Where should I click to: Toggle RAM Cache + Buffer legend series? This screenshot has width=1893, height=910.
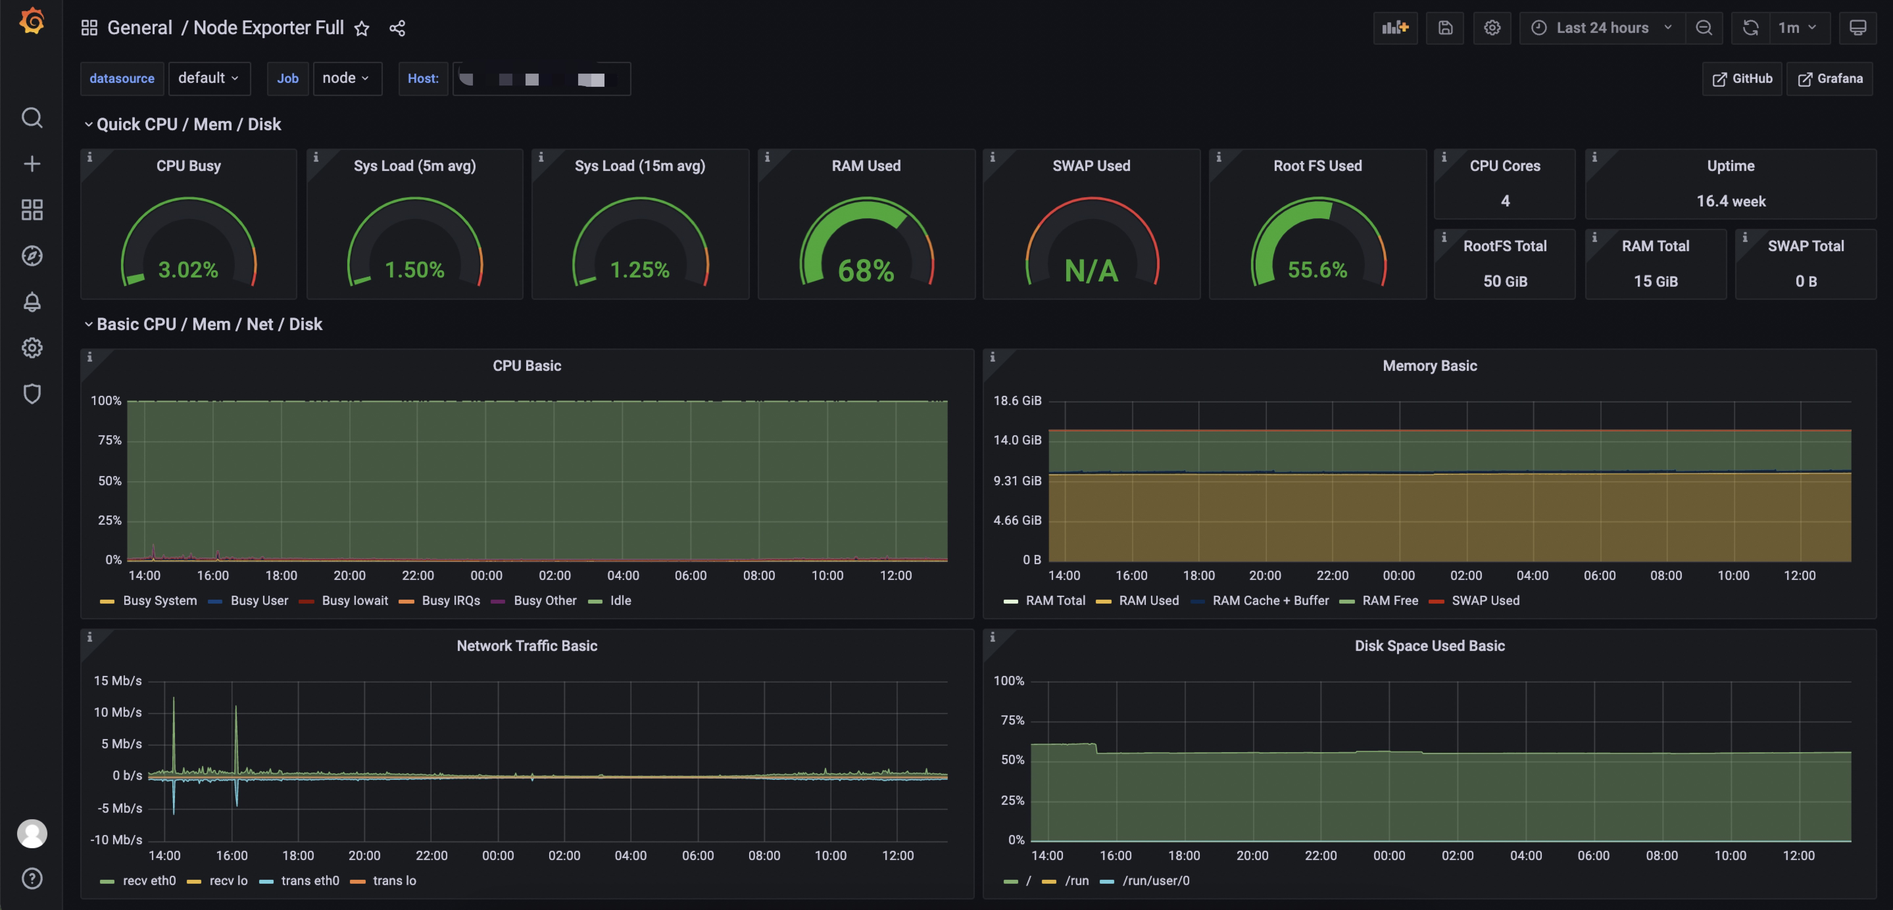[x=1271, y=600]
